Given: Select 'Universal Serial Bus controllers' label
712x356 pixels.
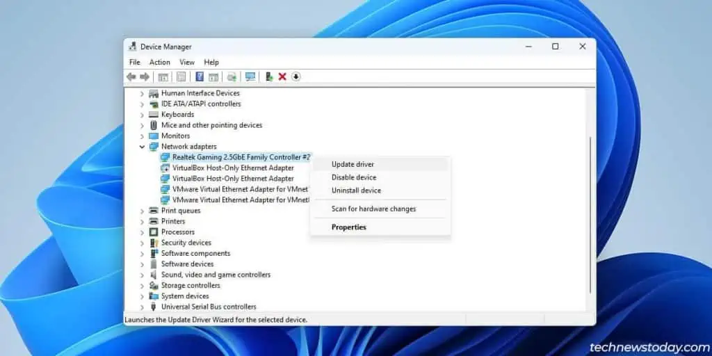Looking at the screenshot, I should 209,307.
